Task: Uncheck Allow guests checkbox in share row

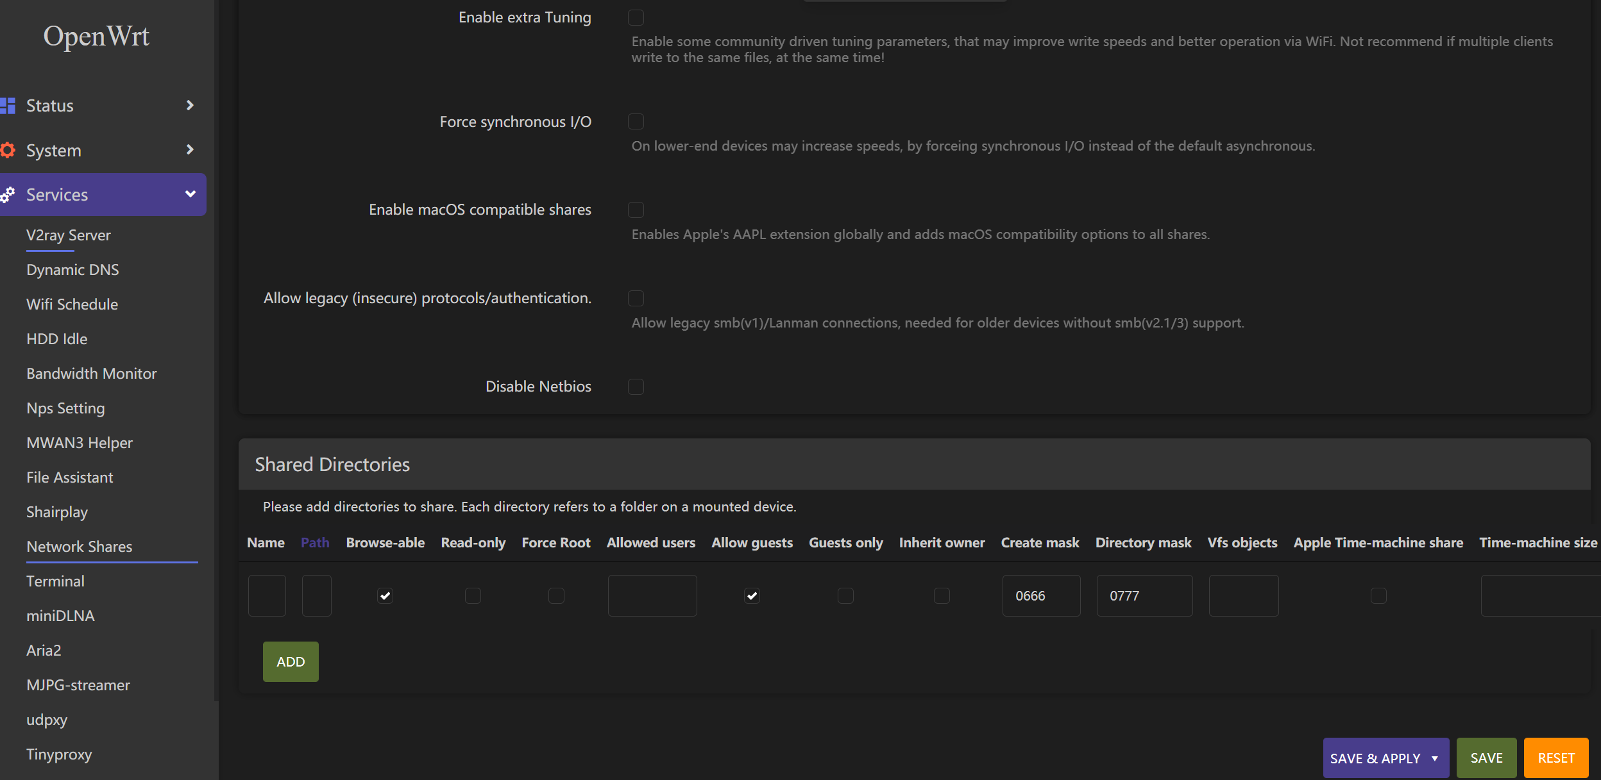Action: point(752,595)
